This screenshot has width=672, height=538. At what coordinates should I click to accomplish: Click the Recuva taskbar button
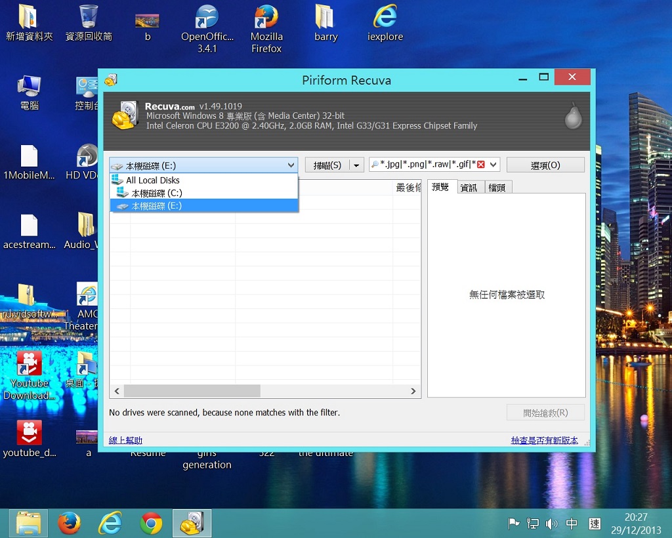pyautogui.click(x=192, y=523)
